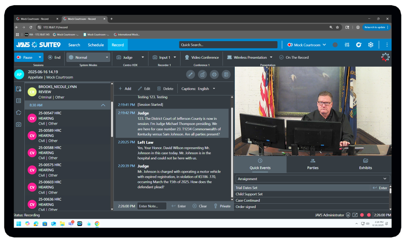Image resolution: width=409 pixels, height=242 pixels.
Task: Open the audio mixer sliders icon
Action: (x=346, y=45)
